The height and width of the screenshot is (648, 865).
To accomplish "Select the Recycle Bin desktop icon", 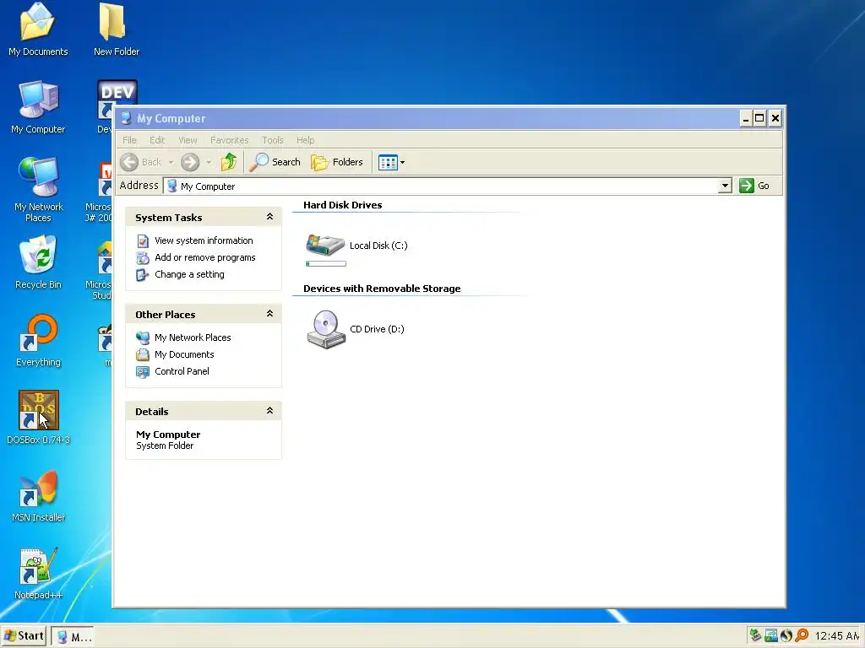I will pyautogui.click(x=38, y=262).
